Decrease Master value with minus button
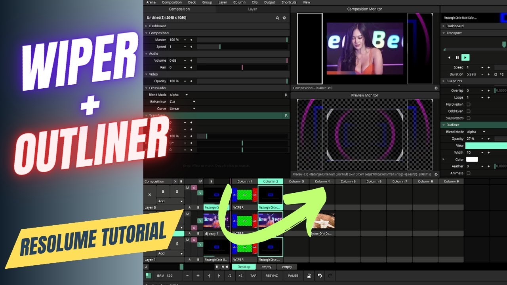 [x=185, y=40]
